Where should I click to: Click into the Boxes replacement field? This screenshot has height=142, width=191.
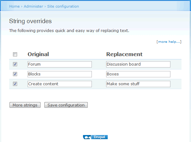point(138,74)
